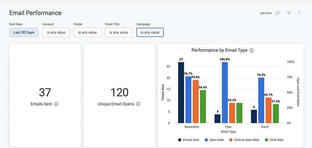Viewport: 312px width, 148px height.
Task: Click info icon beside Unique Email Opens
Action: 138,104
